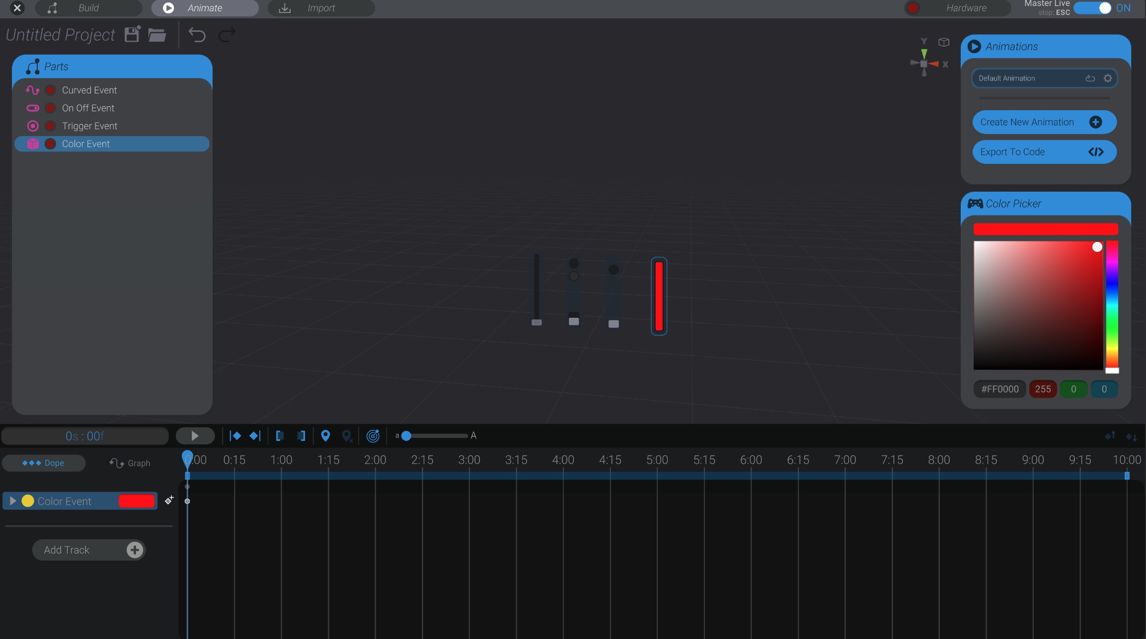This screenshot has height=639, width=1146.
Task: Click the red status dot beside Curved Event
Action: click(50, 90)
